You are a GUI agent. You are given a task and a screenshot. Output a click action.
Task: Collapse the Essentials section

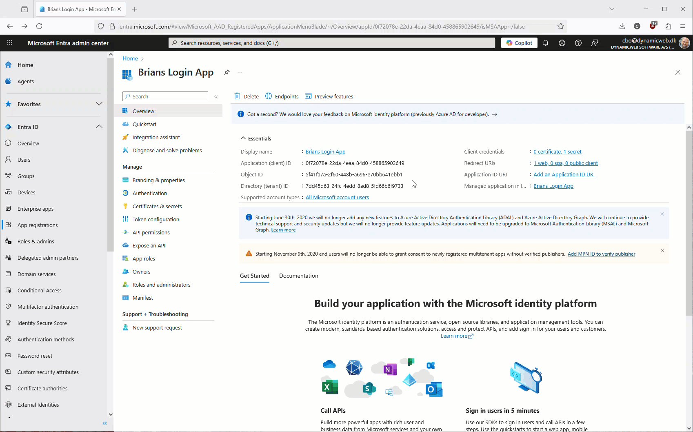tap(243, 138)
